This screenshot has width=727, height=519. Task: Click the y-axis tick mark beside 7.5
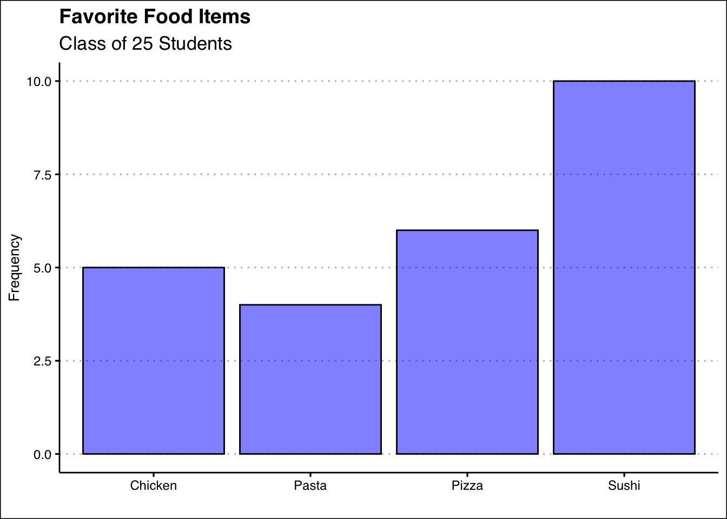[x=57, y=175]
